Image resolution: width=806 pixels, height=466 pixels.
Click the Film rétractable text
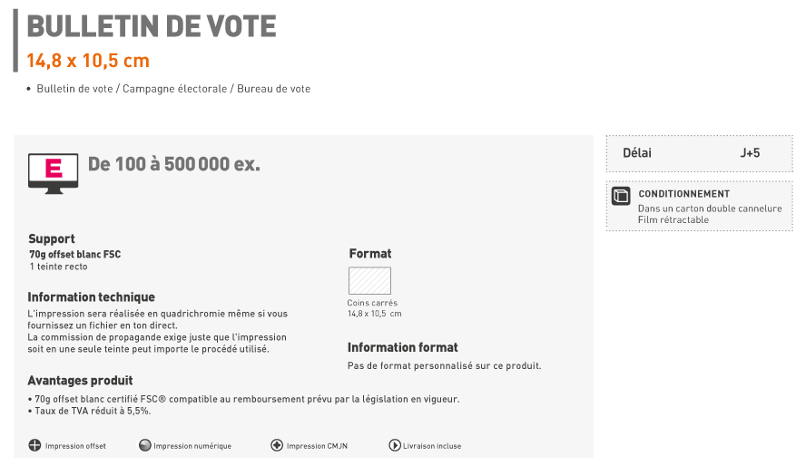[x=673, y=219]
